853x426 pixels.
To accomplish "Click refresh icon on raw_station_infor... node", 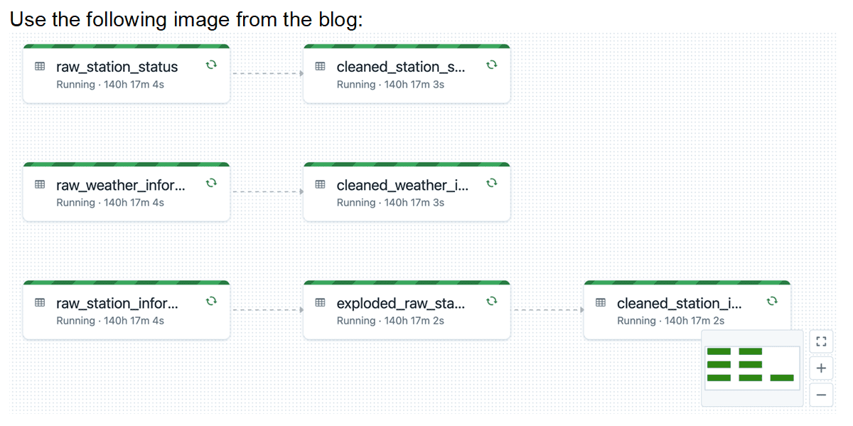I will coord(210,301).
